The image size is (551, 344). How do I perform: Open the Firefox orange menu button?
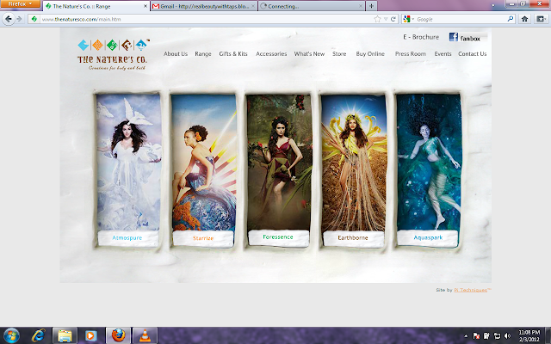coord(20,3)
